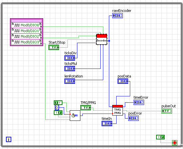Viewport: 183px width, 149px height.
Task: Select the rawEncoder I16 indicator terminal
Action: click(x=118, y=16)
